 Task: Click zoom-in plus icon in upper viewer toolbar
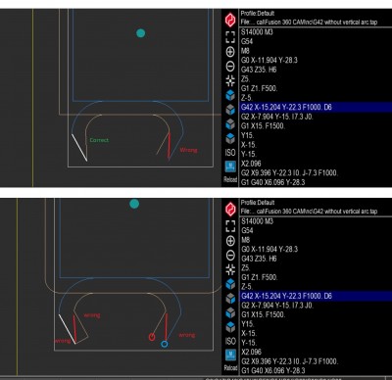point(230,52)
